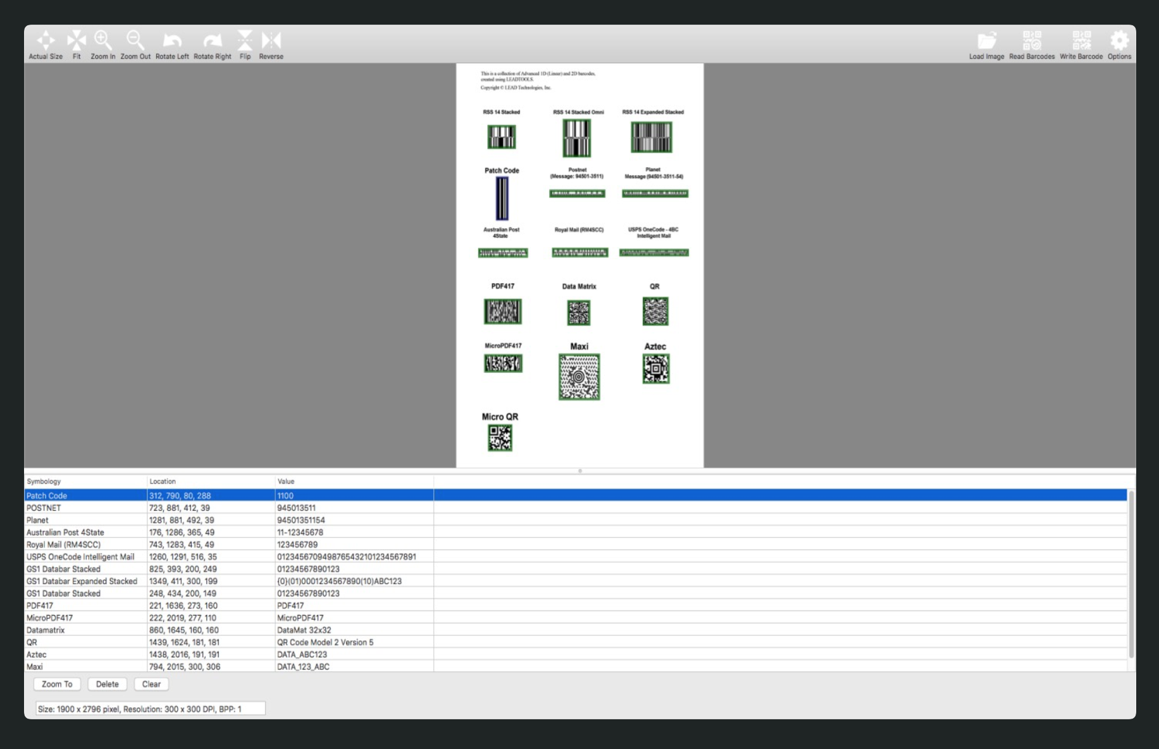
Task: Select the PDF417 symbology row
Action: [x=576, y=606]
